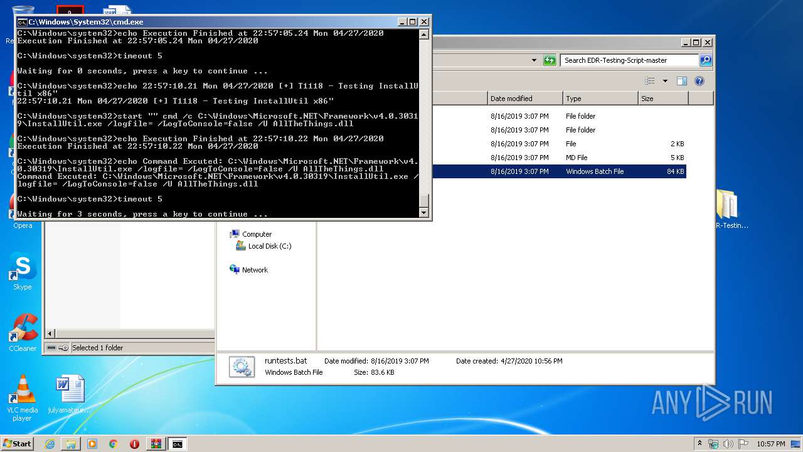Image resolution: width=803 pixels, height=452 pixels.
Task: Open Windows Explorer taskbar icon
Action: 71,444
